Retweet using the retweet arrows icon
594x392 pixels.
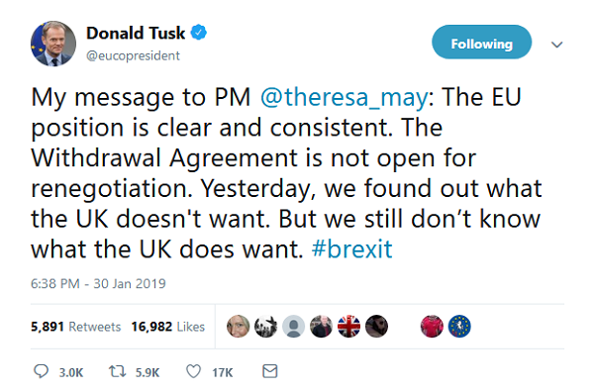click(117, 371)
